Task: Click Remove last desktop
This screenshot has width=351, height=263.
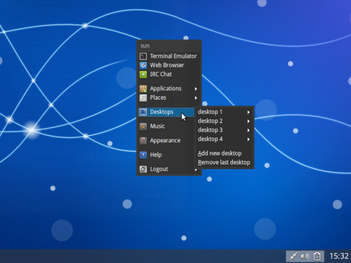Action: [224, 162]
